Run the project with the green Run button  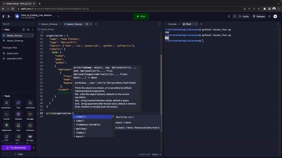(x=141, y=16)
